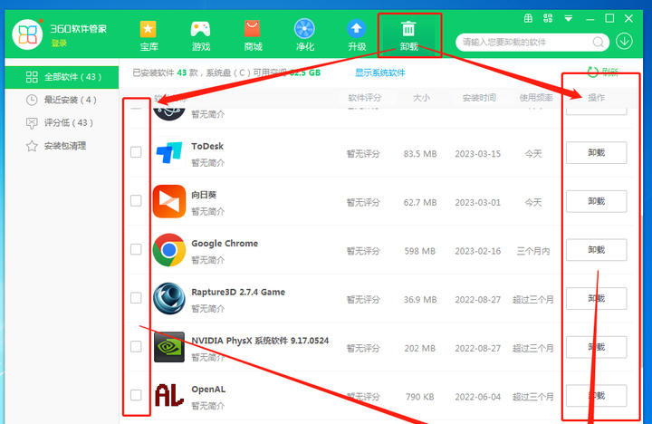Click the 刷新 refresh icon
Screen dimensions: 652x424
(592, 72)
